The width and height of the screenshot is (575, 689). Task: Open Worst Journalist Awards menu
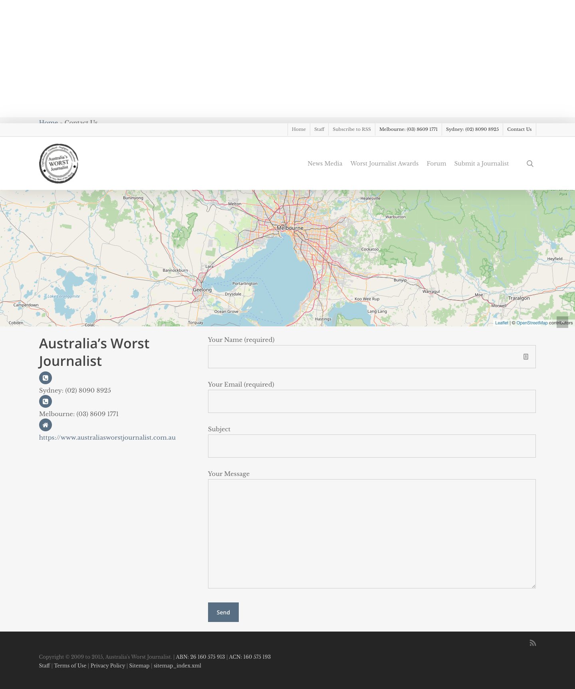point(385,164)
